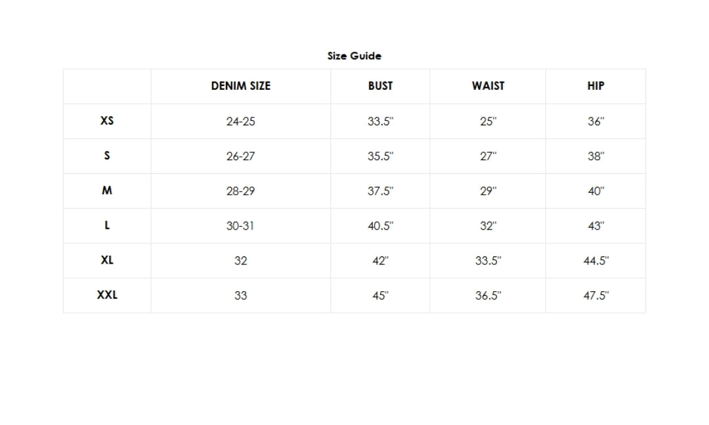Click the 30-31 denim size cell
The image size is (709, 425).
tap(240, 226)
